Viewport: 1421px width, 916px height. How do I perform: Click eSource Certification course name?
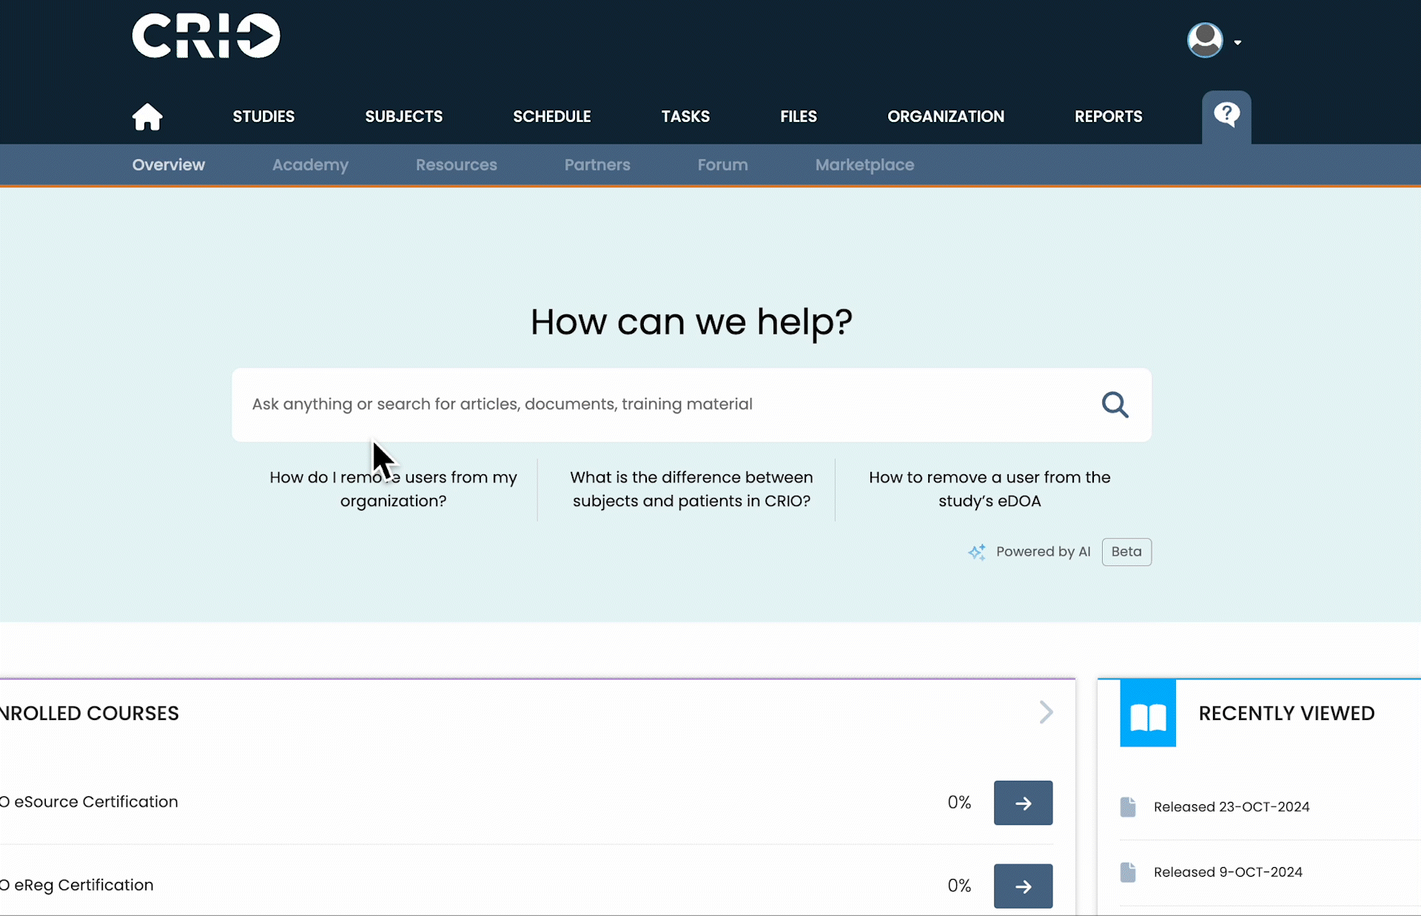[x=89, y=802]
